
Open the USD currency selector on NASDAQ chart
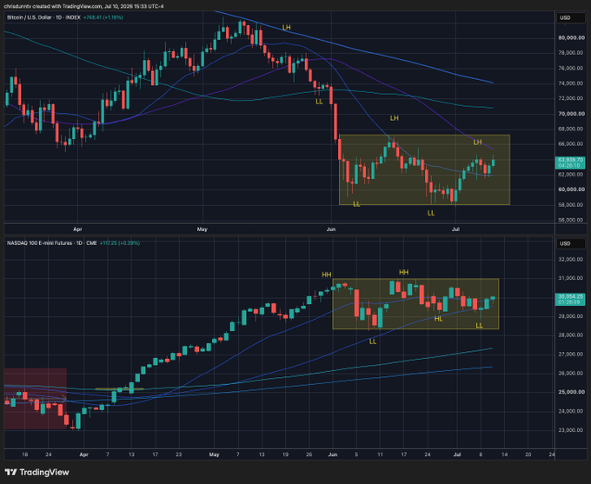[x=571, y=243]
